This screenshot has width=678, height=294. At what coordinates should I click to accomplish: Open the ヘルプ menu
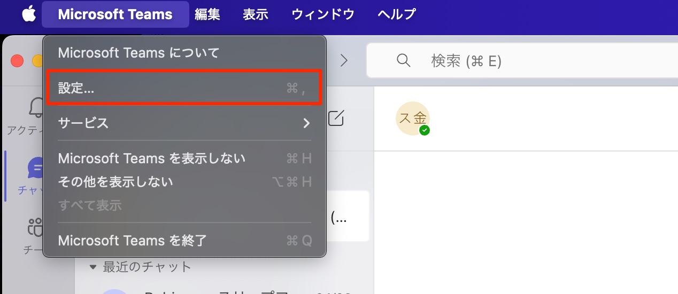click(396, 14)
